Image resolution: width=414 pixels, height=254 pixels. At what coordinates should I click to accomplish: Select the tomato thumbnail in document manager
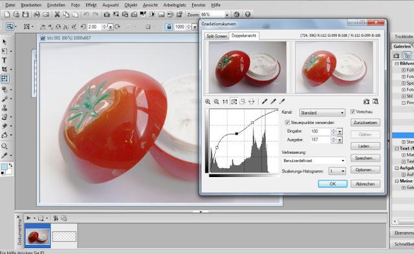click(38, 235)
